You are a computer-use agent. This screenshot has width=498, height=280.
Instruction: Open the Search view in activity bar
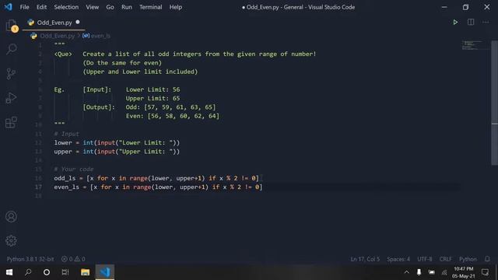[11, 49]
